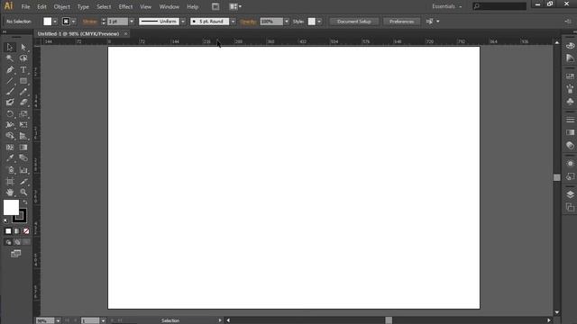Select the Type tool
This screenshot has height=324, width=577.
point(23,70)
